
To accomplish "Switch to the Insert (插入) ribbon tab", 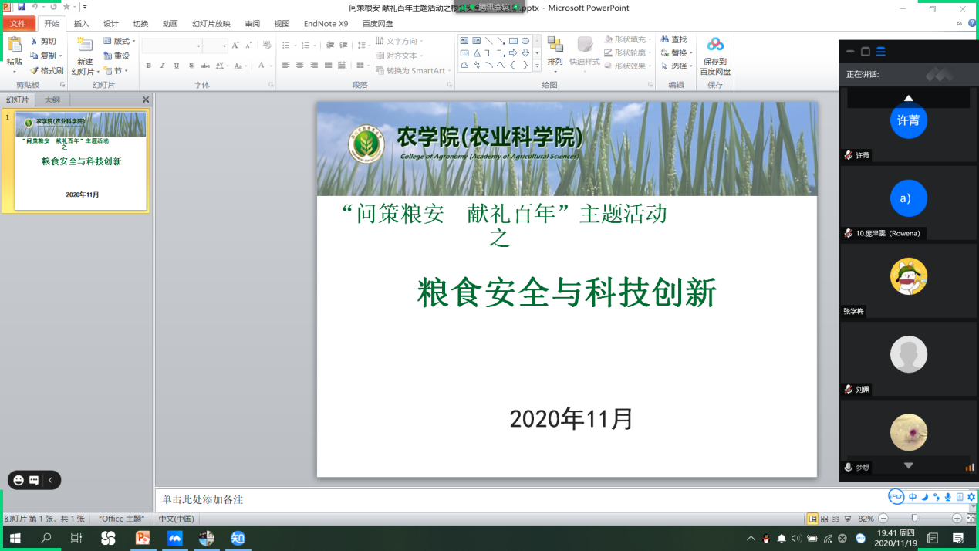I will pos(81,24).
